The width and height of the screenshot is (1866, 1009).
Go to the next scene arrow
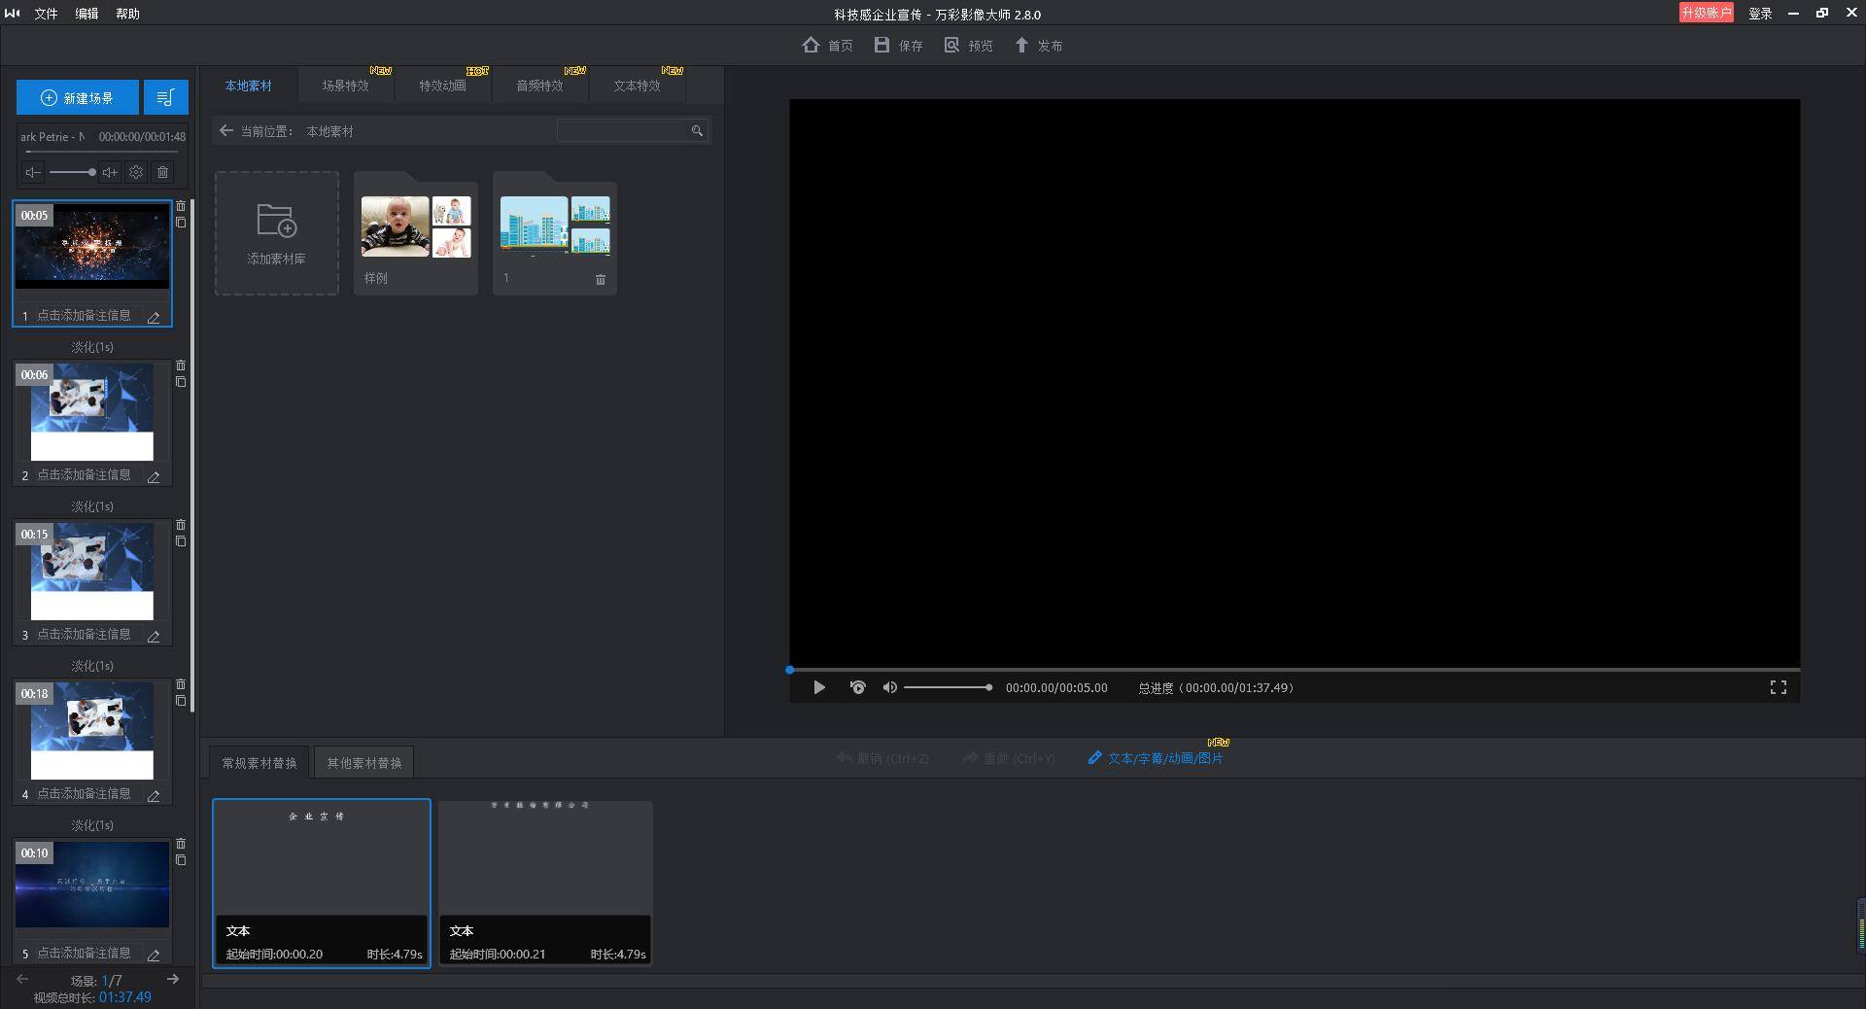point(173,979)
